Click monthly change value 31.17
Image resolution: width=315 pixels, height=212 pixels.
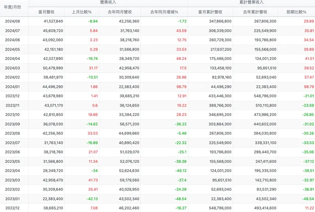[x=93, y=68]
